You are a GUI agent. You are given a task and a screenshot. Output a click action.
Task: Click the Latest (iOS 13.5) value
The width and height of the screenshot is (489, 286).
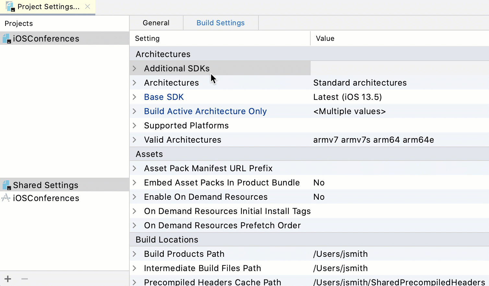tap(347, 97)
